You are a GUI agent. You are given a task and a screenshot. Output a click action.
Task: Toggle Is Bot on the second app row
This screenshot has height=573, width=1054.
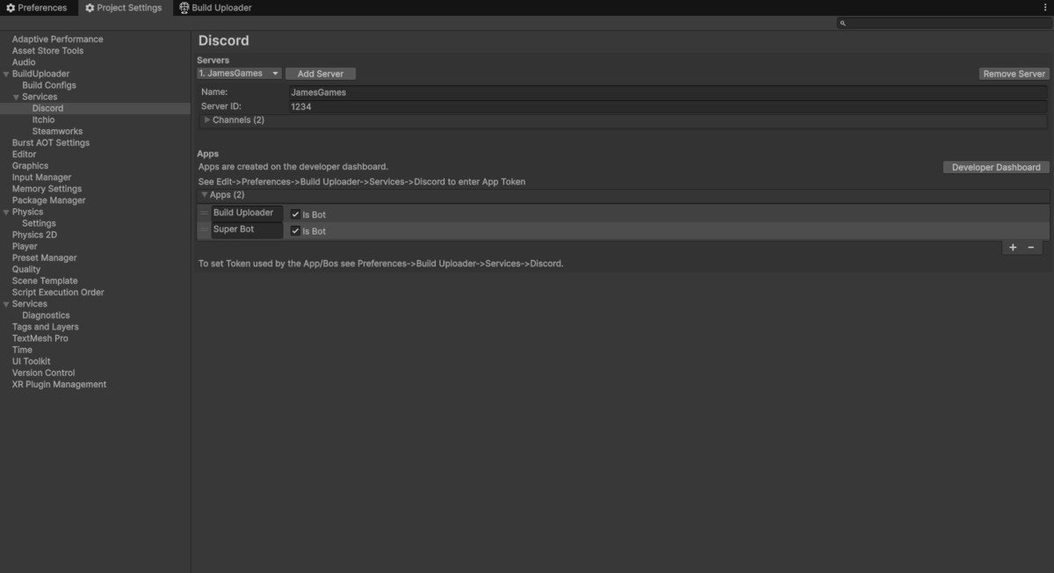(x=295, y=230)
